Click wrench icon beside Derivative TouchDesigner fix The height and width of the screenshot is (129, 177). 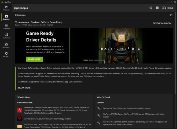pos(99,108)
